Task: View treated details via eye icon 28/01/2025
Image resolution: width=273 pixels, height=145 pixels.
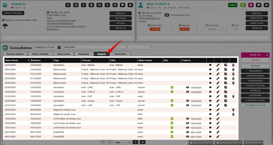Action: pyautogui.click(x=188, y=132)
